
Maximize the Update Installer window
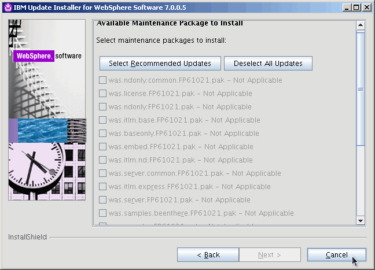tap(356, 7)
